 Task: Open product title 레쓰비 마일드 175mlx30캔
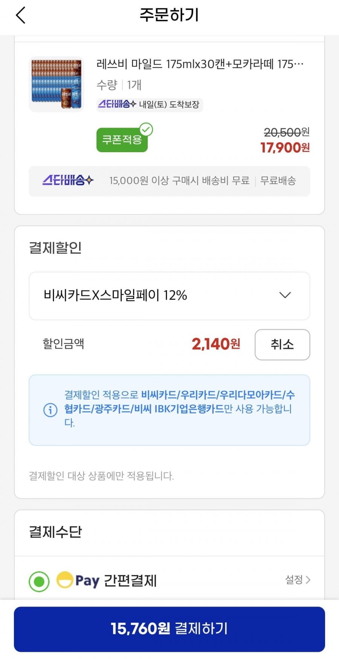pos(200,64)
